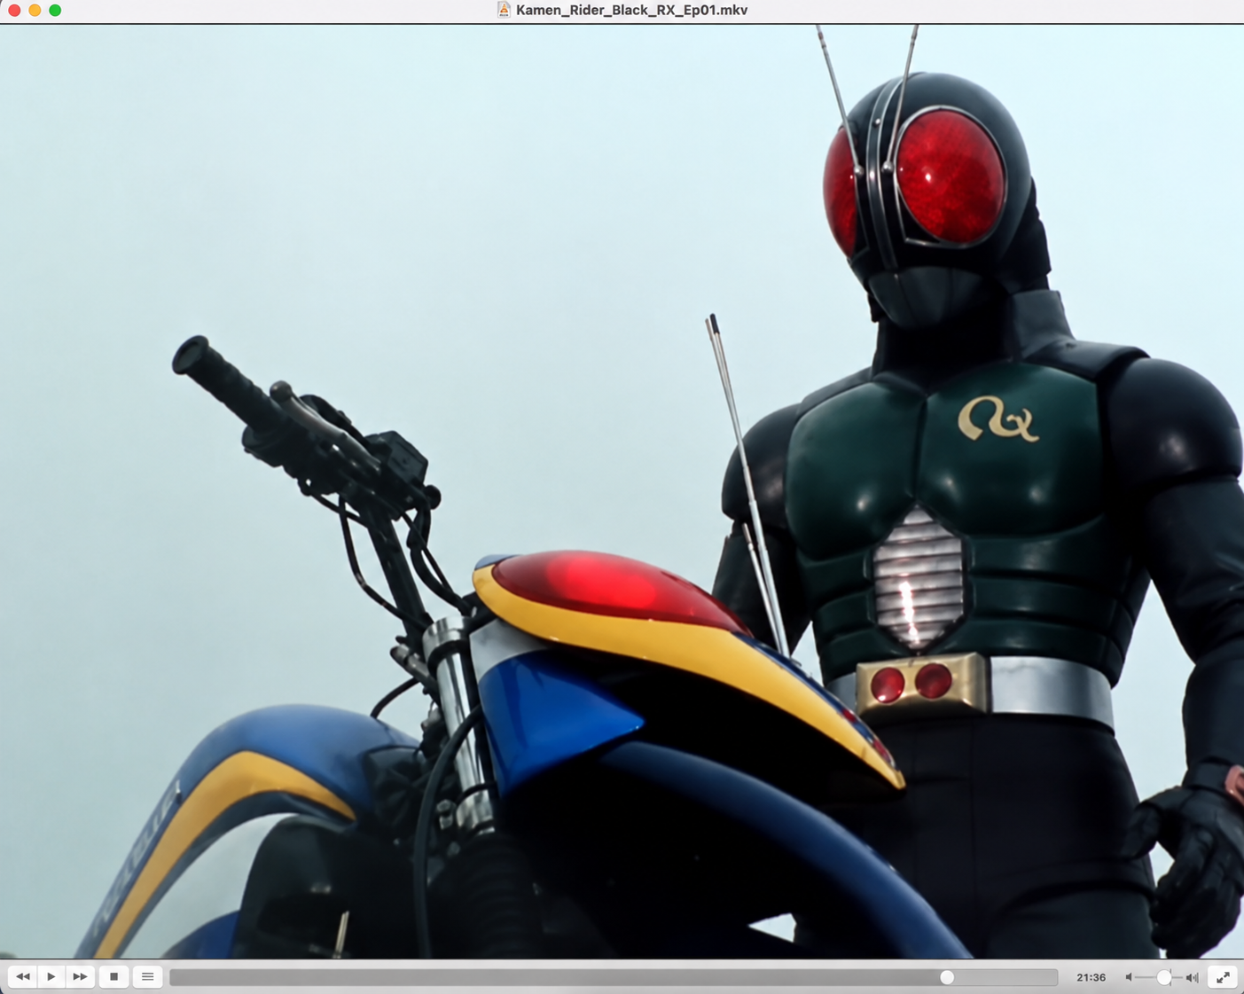Viewport: 1244px width, 994px height.
Task: Click the seek bar position knob
Action: click(x=947, y=977)
